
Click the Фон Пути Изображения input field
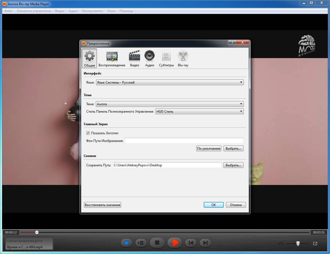coord(184,141)
